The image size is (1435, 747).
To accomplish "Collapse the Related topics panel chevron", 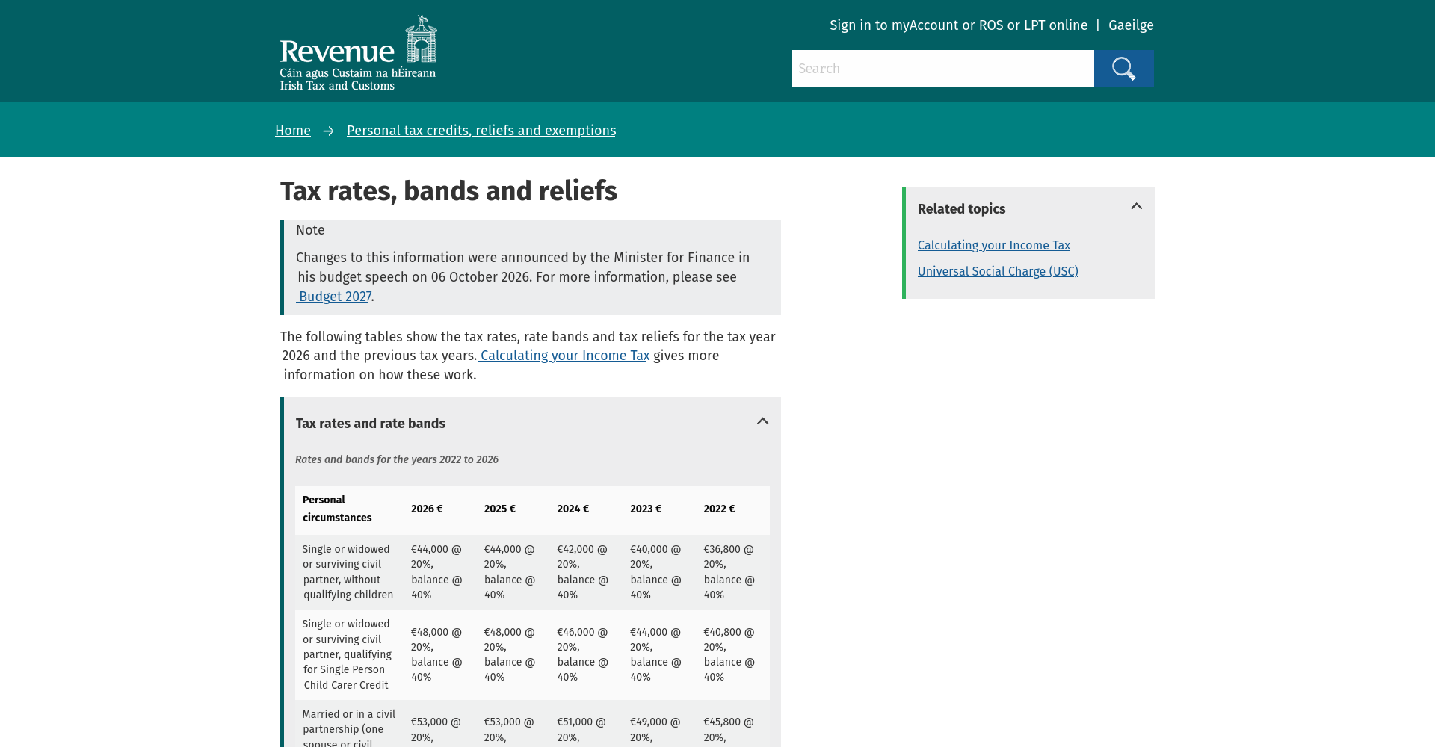I will [x=1136, y=207].
